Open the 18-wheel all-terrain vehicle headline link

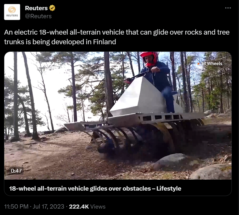[x=95, y=188]
